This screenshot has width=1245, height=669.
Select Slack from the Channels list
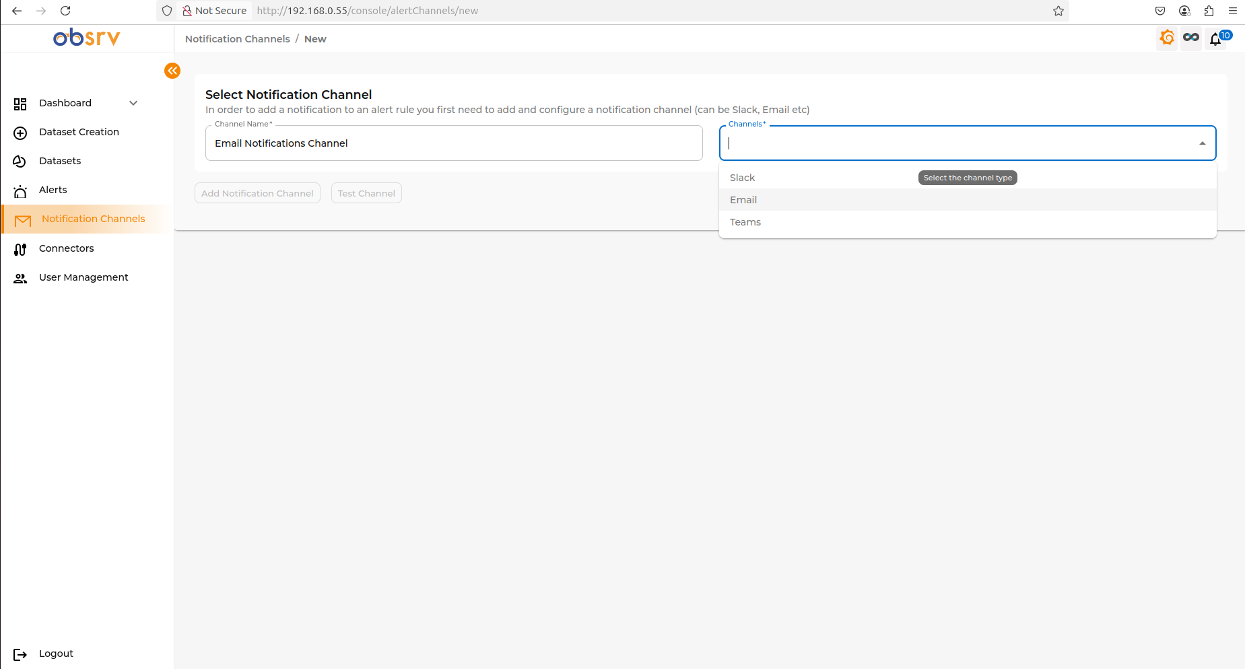(x=968, y=178)
